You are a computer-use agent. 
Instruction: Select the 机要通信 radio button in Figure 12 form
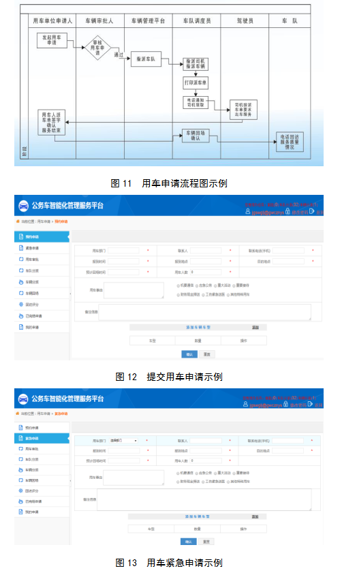click(178, 285)
